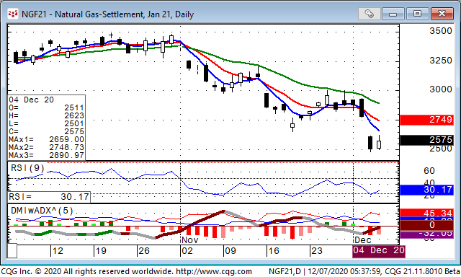Click the RSI(9) study label
Screen dimensions: 461x277
click(x=27, y=168)
